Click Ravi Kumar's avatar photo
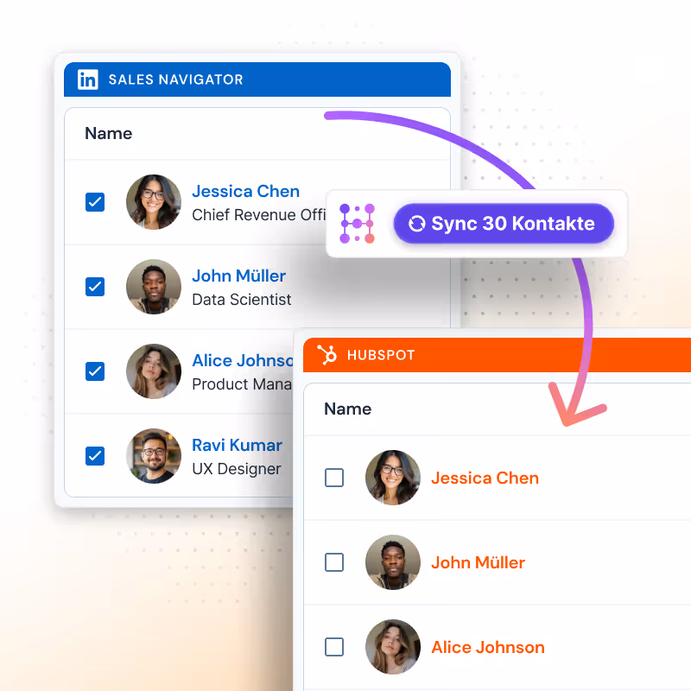This screenshot has height=691, width=691. pos(154,456)
